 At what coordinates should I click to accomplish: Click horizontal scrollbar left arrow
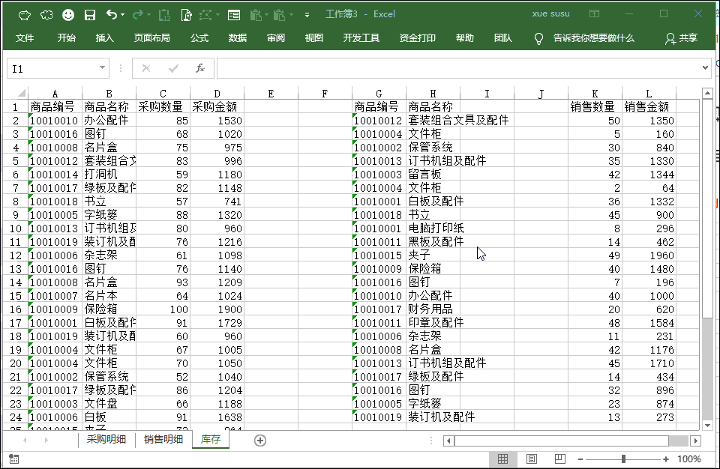tap(448, 441)
